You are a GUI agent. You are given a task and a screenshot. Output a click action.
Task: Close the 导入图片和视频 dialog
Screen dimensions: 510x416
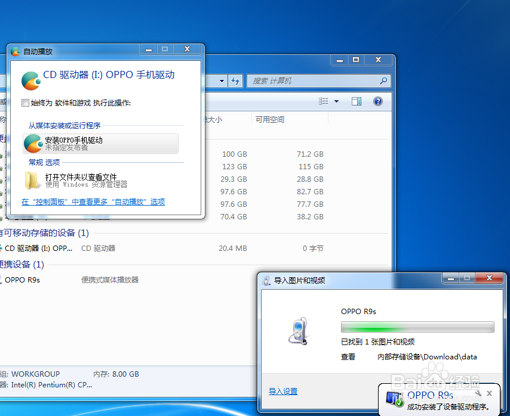(489, 278)
